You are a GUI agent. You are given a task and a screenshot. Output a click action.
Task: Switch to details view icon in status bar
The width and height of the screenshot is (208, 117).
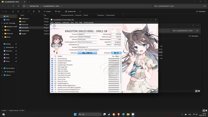coord(204,110)
